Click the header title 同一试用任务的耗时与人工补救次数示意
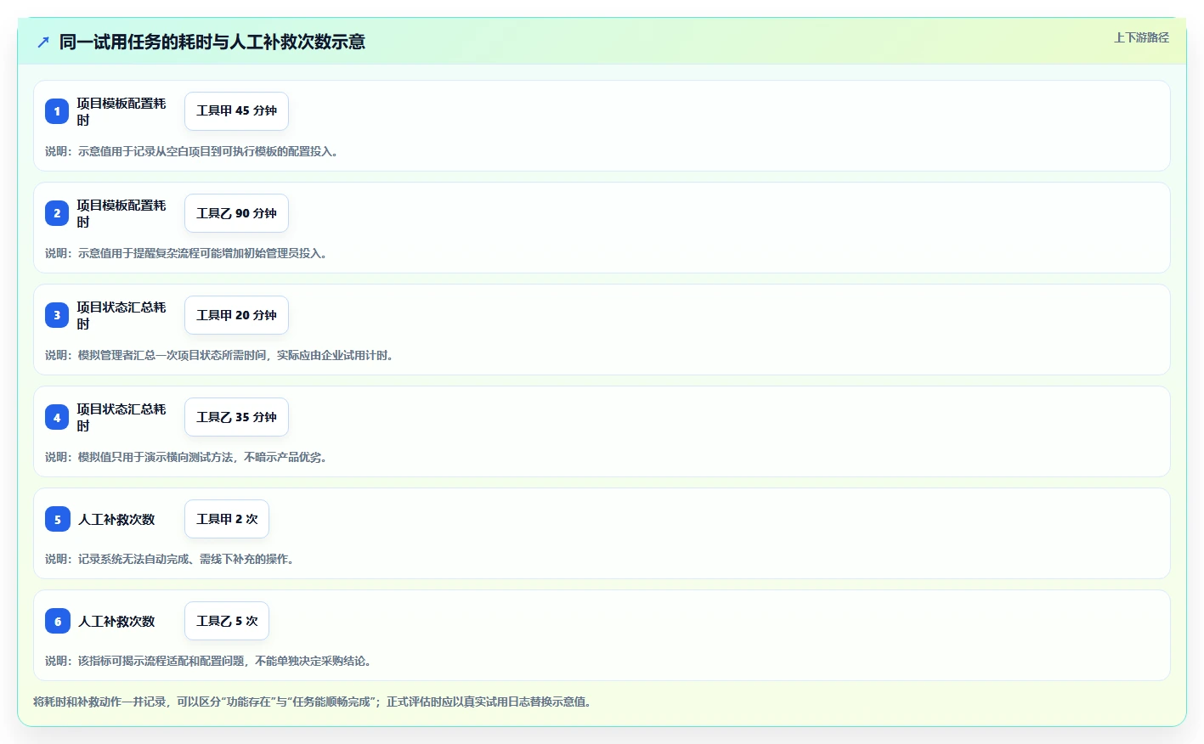Viewport: 1204px width, 744px height. pyautogui.click(x=212, y=42)
